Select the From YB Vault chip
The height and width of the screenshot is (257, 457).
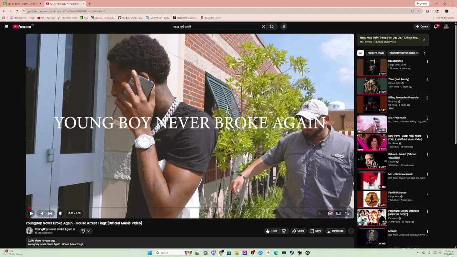point(376,53)
